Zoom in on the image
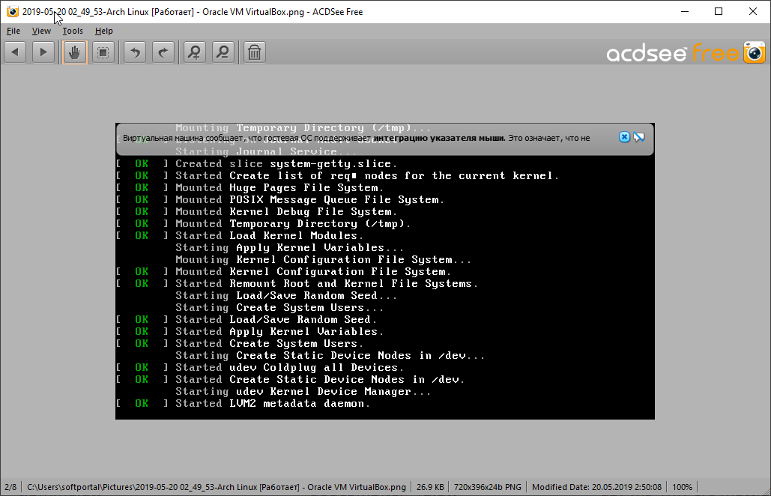Image resolution: width=771 pixels, height=496 pixels. click(x=196, y=52)
